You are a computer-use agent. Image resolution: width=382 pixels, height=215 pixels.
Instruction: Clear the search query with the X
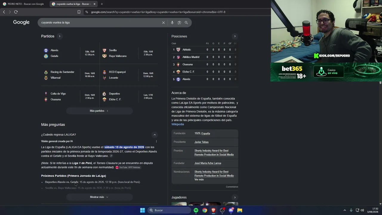click(x=163, y=23)
